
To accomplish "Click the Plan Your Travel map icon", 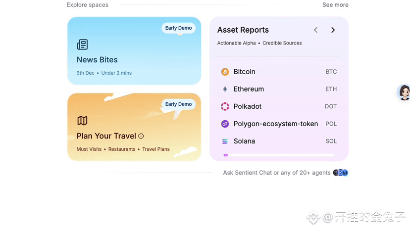I will [x=82, y=121].
